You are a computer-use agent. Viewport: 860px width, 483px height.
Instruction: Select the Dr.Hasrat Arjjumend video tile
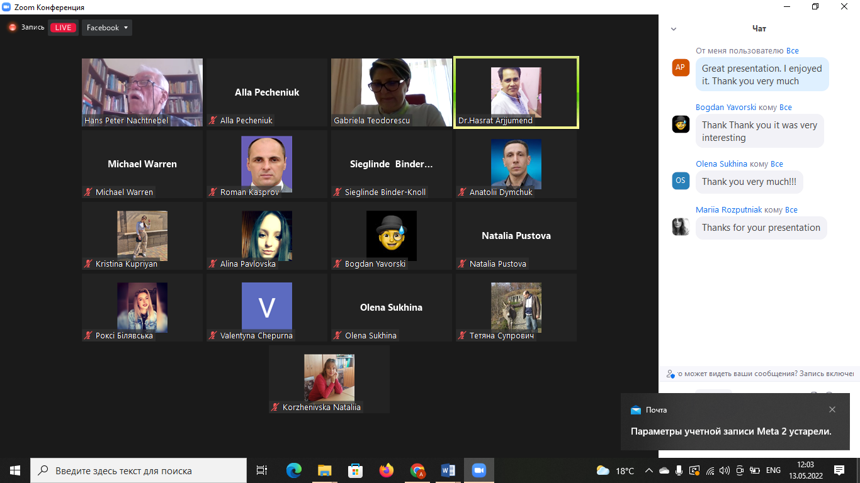516,92
